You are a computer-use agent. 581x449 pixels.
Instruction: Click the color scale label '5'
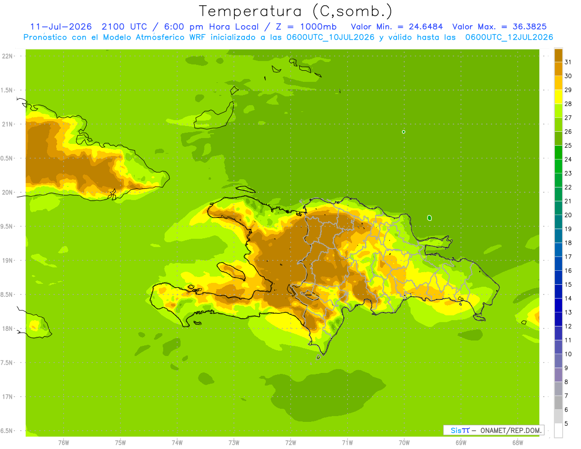(x=567, y=423)
